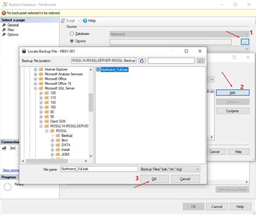Click the Client SDK folder icon
256x215 pixels.
47,121
